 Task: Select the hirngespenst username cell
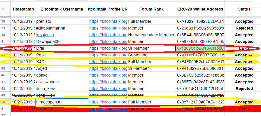pos(62,102)
